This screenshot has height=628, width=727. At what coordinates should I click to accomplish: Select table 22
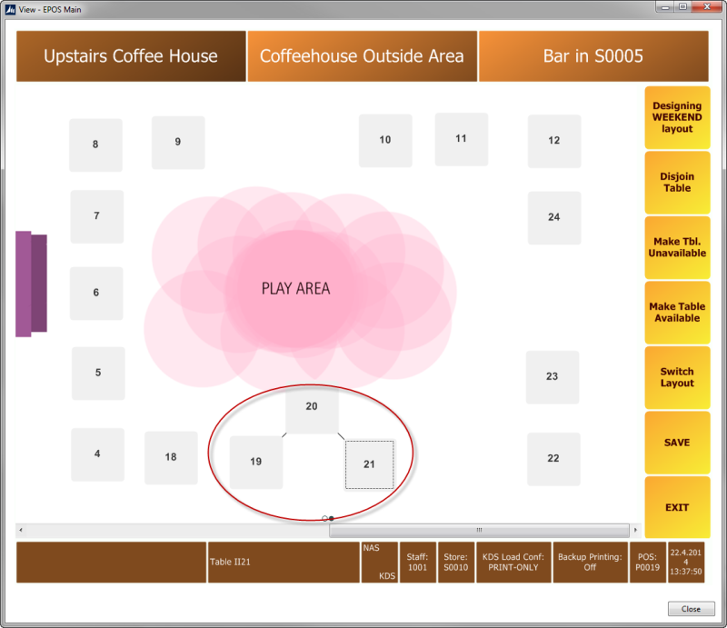[x=553, y=459]
